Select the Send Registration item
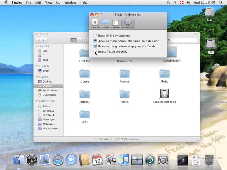Screen dimensions: 227x170 click(164, 93)
